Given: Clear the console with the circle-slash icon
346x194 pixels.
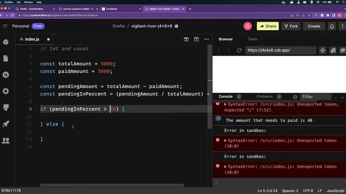Looking at the screenshot, I should 295,97.
